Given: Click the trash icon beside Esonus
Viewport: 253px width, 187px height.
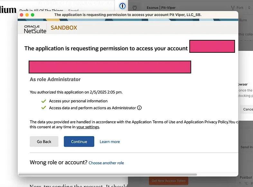Looking at the screenshot, I should pos(135,7).
